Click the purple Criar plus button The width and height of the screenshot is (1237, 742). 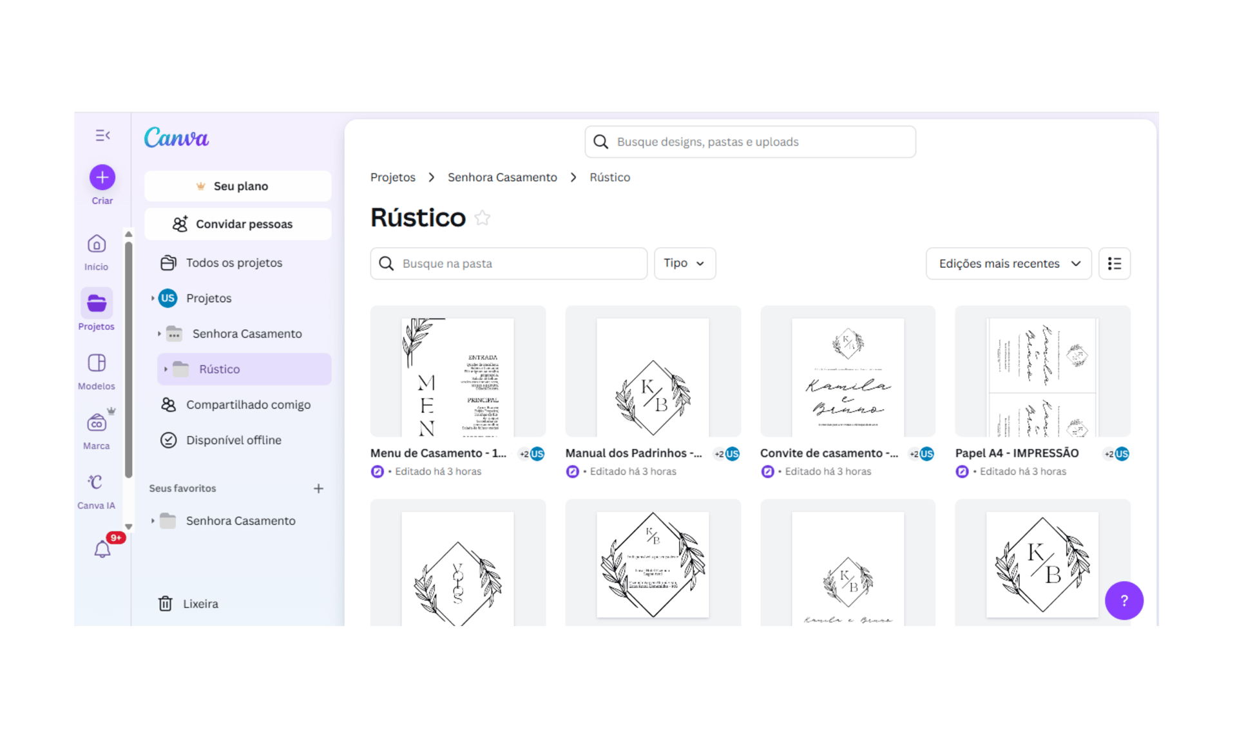pos(102,177)
